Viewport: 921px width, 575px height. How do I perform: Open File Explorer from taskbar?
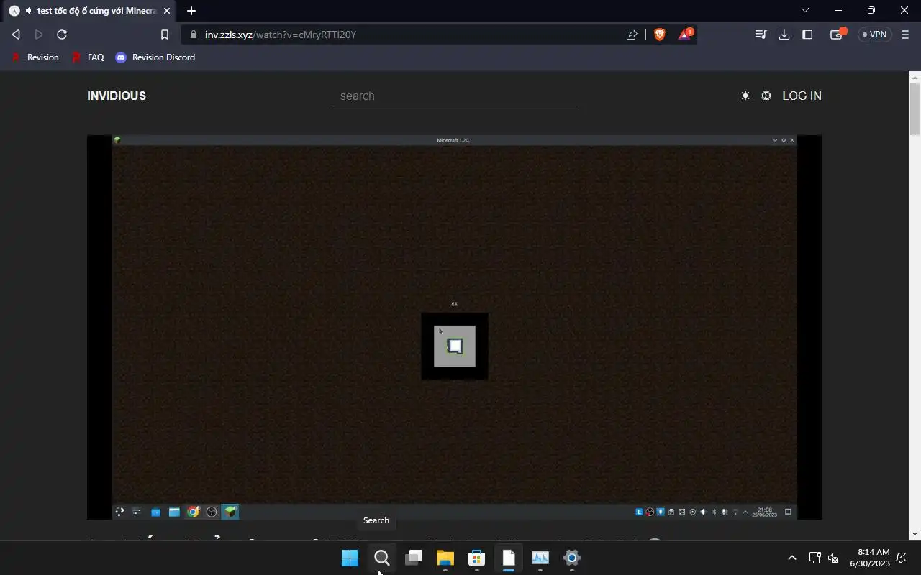pos(445,558)
